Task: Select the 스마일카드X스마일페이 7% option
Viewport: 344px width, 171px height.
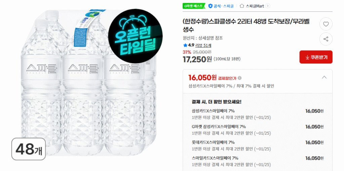Action: coord(215,158)
